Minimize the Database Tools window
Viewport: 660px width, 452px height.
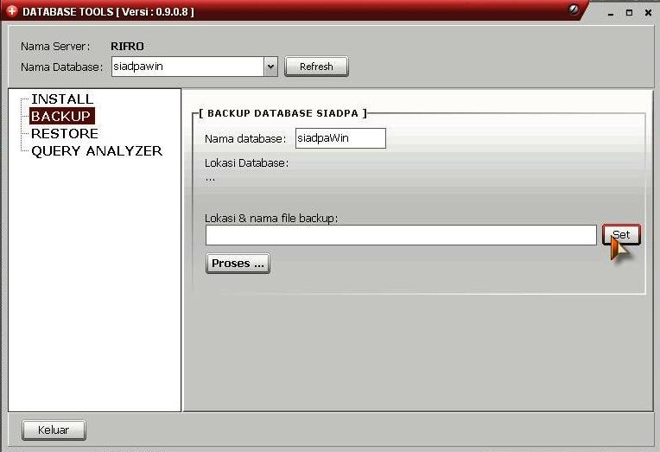point(611,13)
